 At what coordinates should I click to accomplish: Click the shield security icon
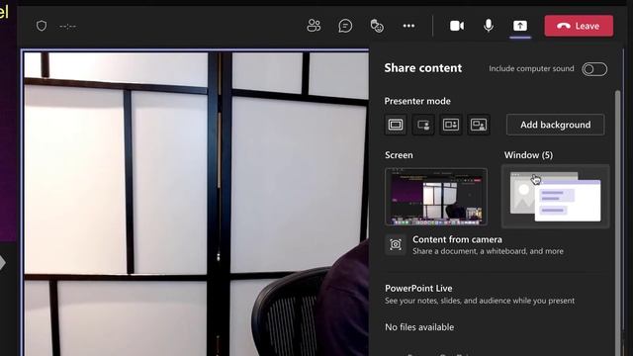(42, 26)
